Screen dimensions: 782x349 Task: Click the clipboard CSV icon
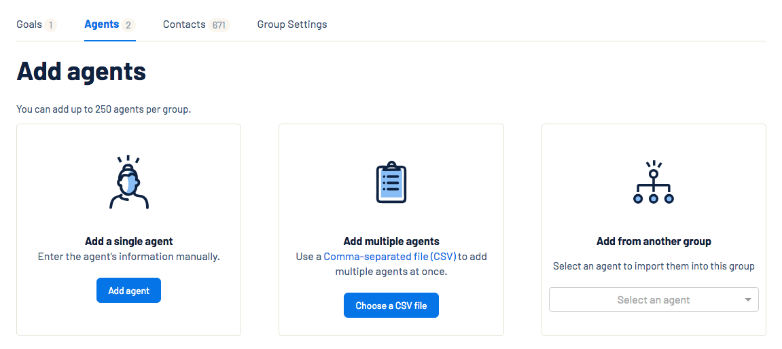[x=391, y=182]
